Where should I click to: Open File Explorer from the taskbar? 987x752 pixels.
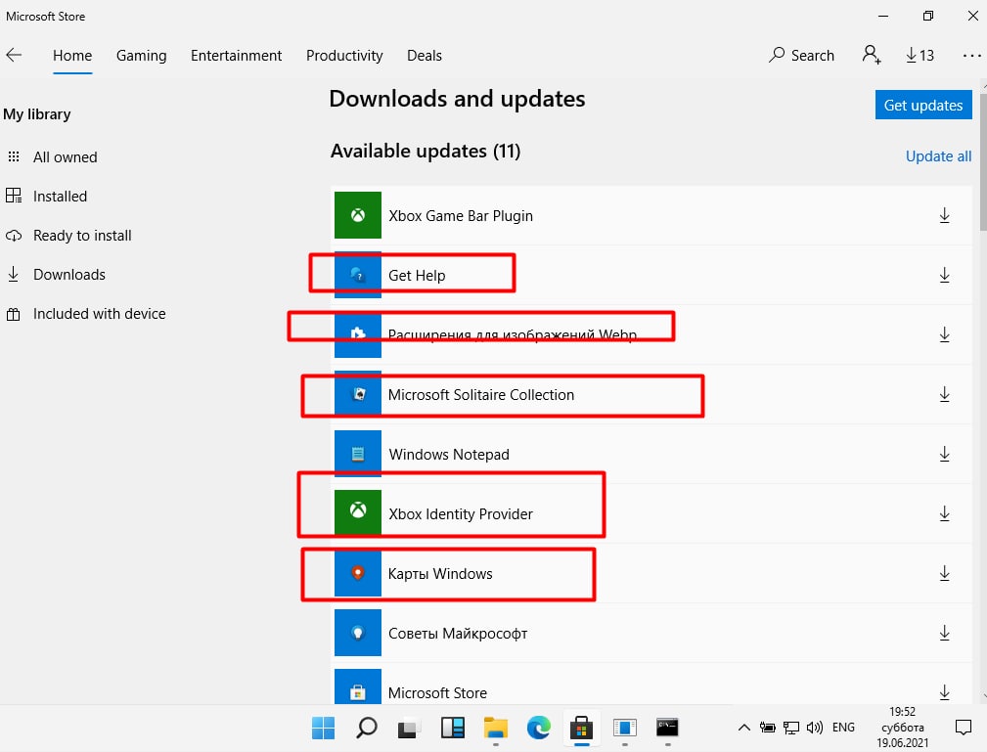pos(496,729)
